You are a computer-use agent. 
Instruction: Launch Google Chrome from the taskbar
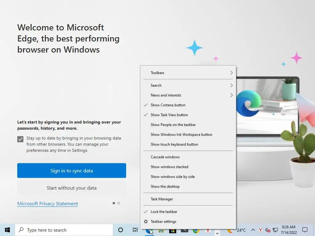196,231
